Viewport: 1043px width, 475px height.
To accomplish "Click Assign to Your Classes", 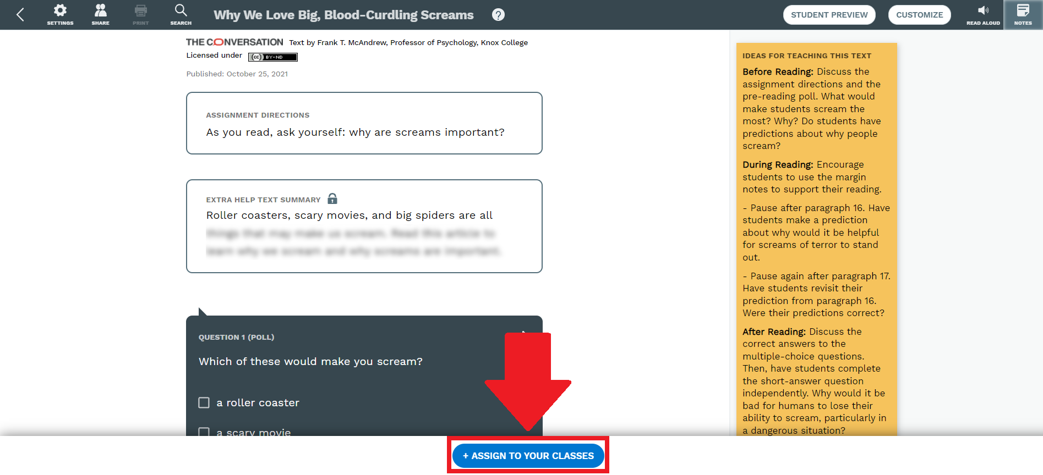I will tap(528, 456).
